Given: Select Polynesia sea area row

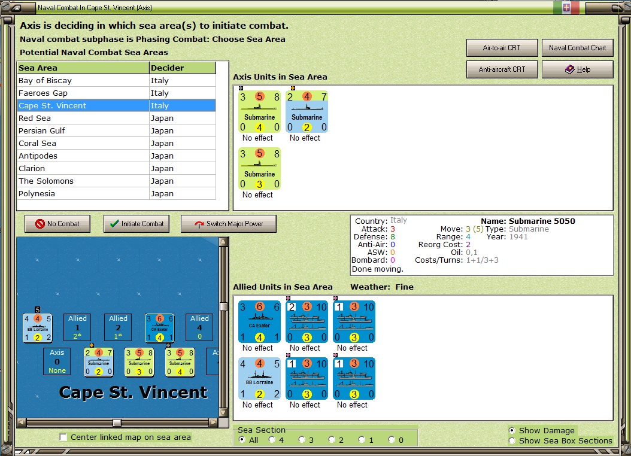Looking at the screenshot, I should coord(117,193).
